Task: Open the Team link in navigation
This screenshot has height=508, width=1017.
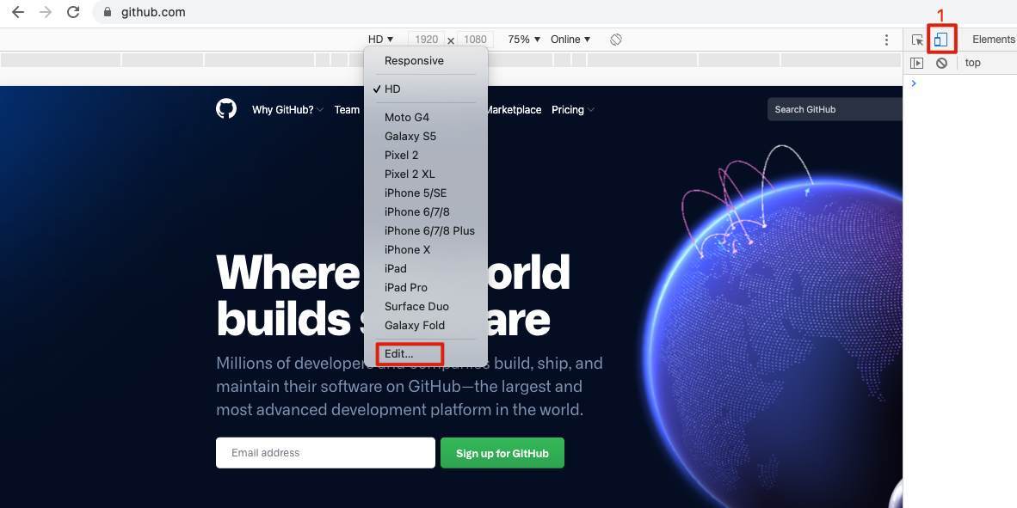Action: (347, 109)
